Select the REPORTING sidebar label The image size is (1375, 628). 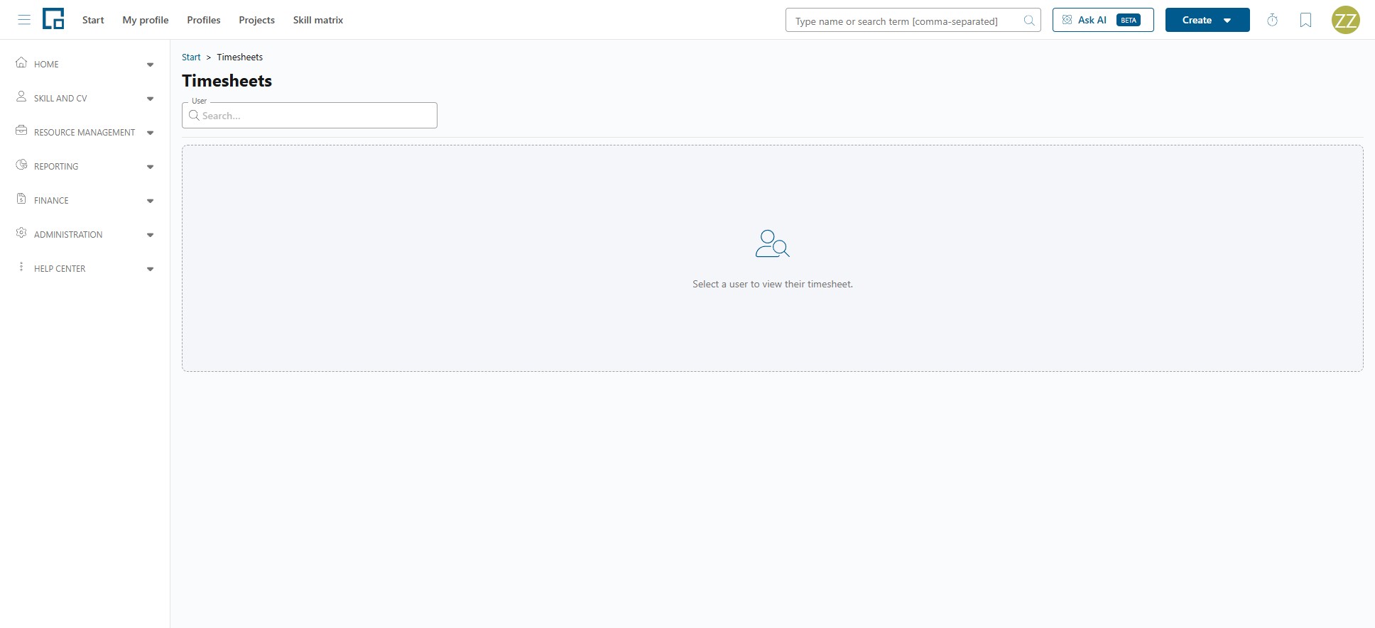56,166
